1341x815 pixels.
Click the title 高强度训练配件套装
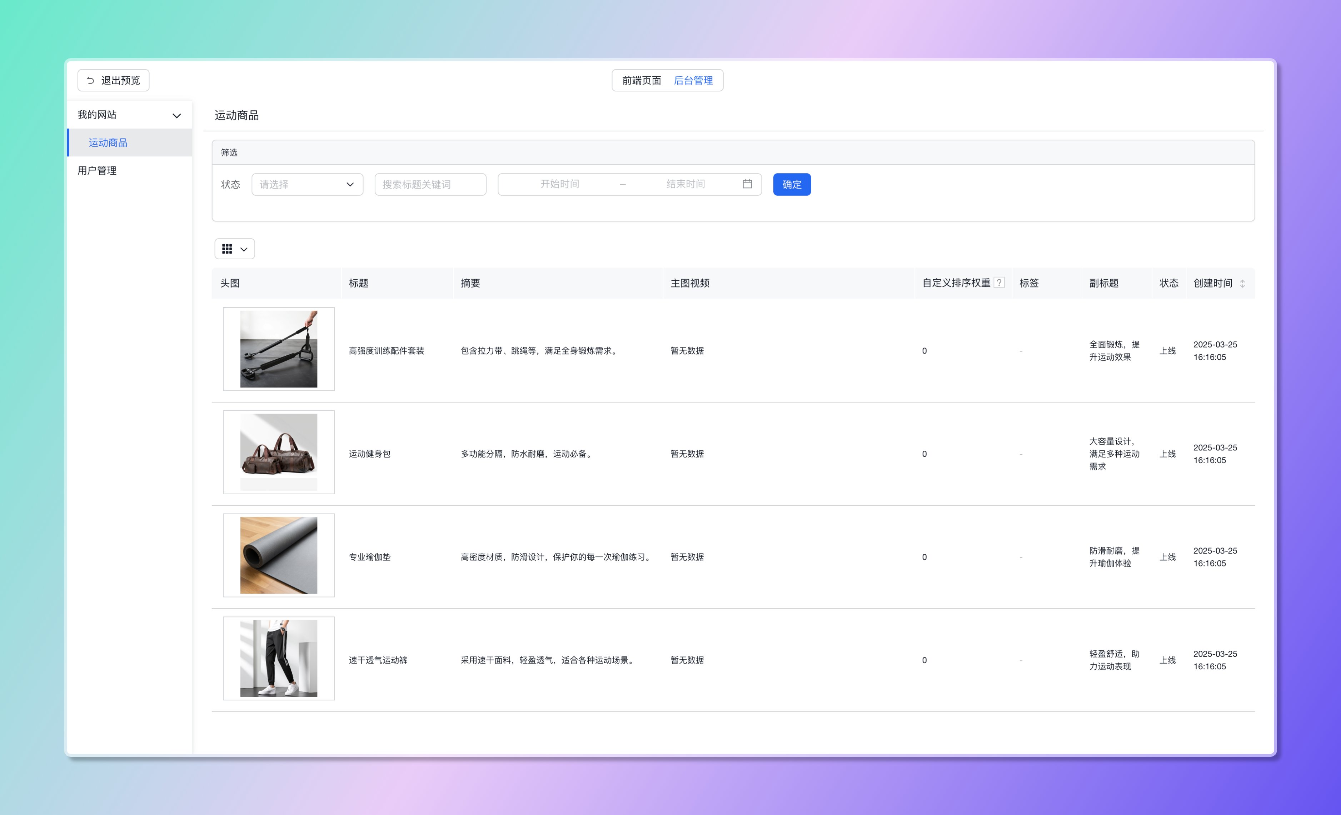(387, 351)
